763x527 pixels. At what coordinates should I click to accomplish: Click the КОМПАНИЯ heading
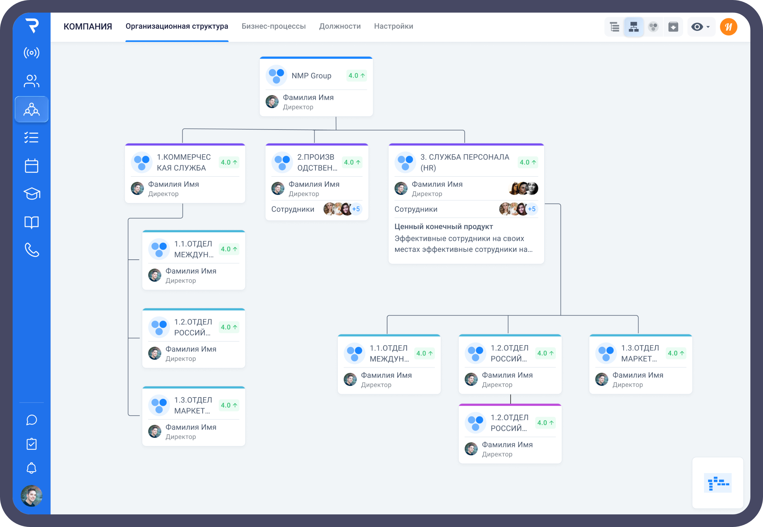[x=88, y=26]
